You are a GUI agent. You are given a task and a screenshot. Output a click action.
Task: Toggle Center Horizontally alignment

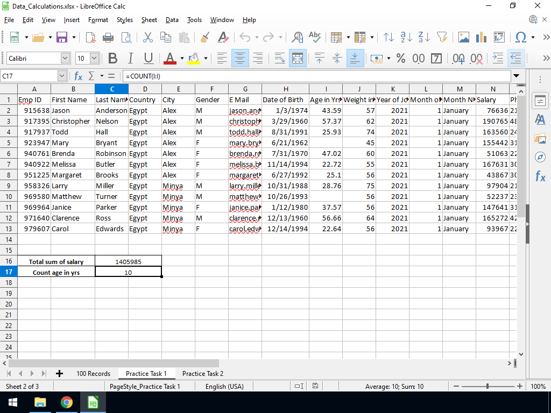(240, 58)
